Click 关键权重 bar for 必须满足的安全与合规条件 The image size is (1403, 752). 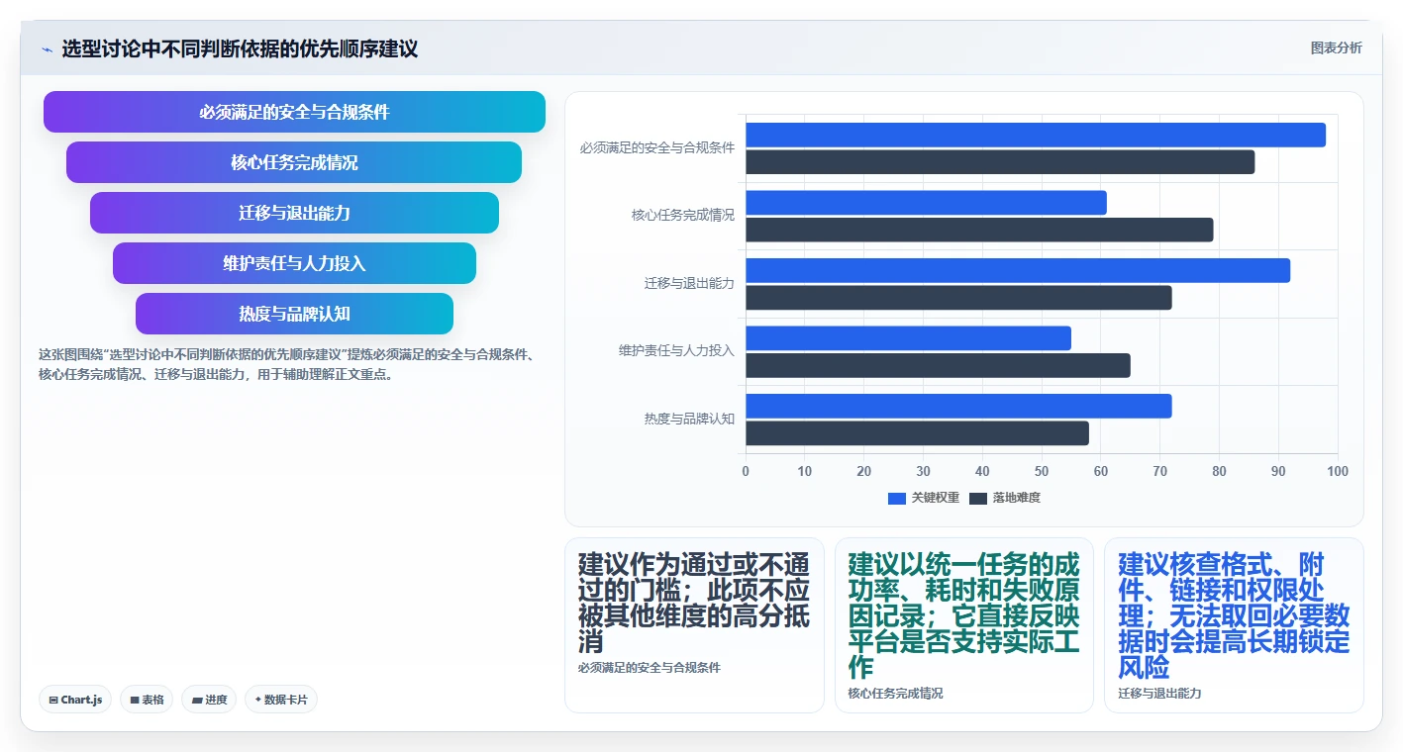click(1036, 135)
